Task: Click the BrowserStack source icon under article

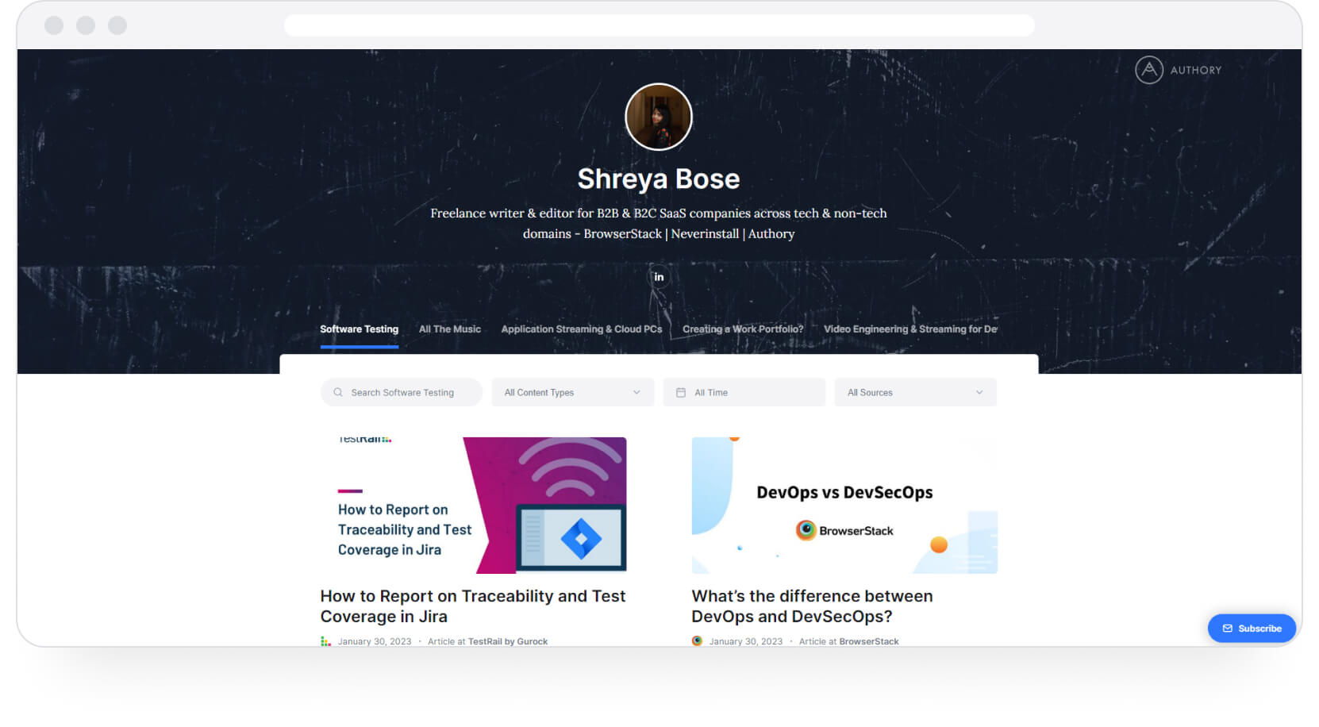Action: (x=697, y=641)
